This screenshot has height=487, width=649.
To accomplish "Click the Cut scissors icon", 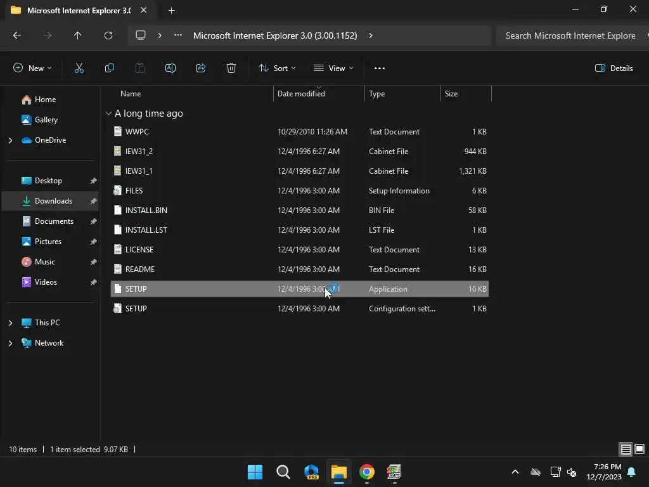I will pyautogui.click(x=79, y=68).
